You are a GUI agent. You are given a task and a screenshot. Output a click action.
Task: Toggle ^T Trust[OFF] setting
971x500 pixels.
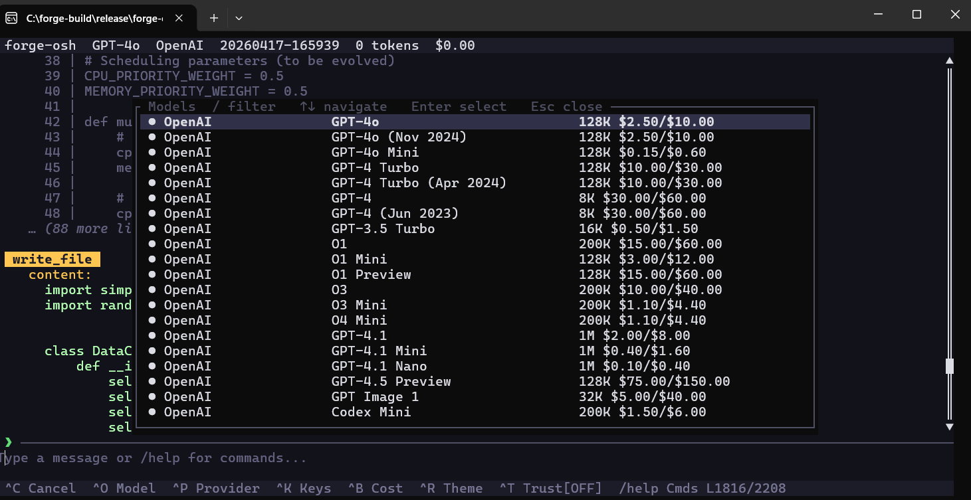[551, 489]
